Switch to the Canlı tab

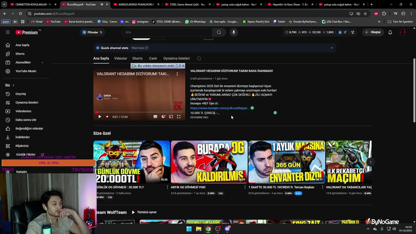[x=153, y=58]
